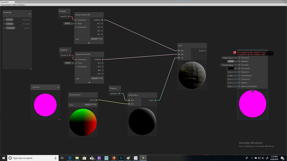Click the red render pipeline warning icon
This screenshot has height=161, width=287.
coord(235,53)
